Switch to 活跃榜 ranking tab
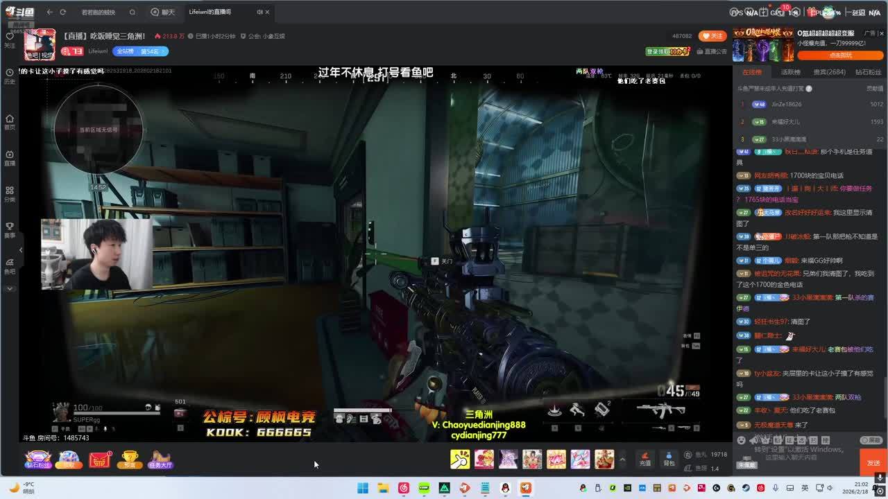 (790, 72)
